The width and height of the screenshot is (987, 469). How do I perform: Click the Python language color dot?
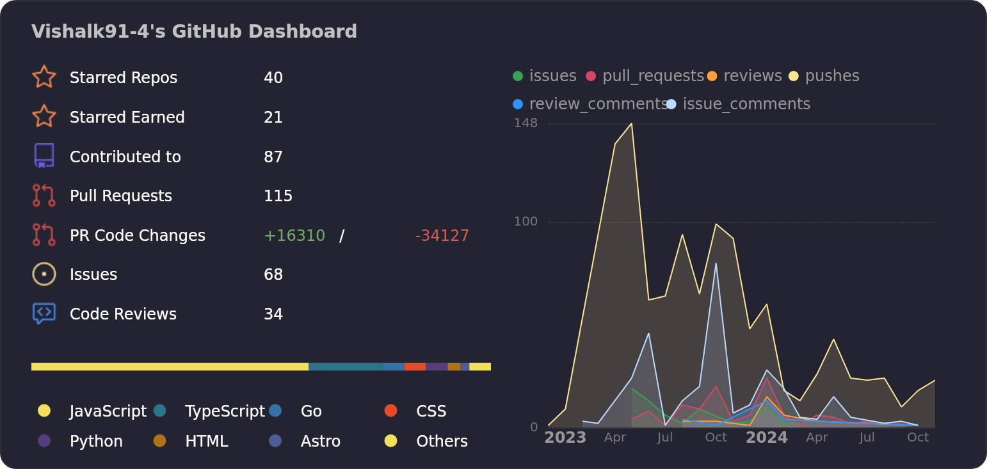click(44, 440)
